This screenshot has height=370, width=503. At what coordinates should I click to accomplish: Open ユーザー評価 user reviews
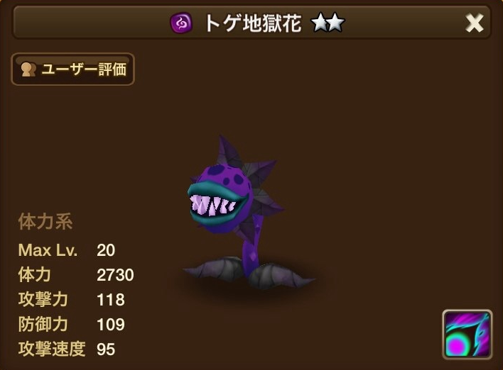[x=72, y=69]
